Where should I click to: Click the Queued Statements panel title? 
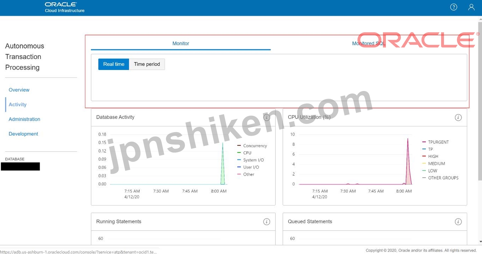(310, 221)
